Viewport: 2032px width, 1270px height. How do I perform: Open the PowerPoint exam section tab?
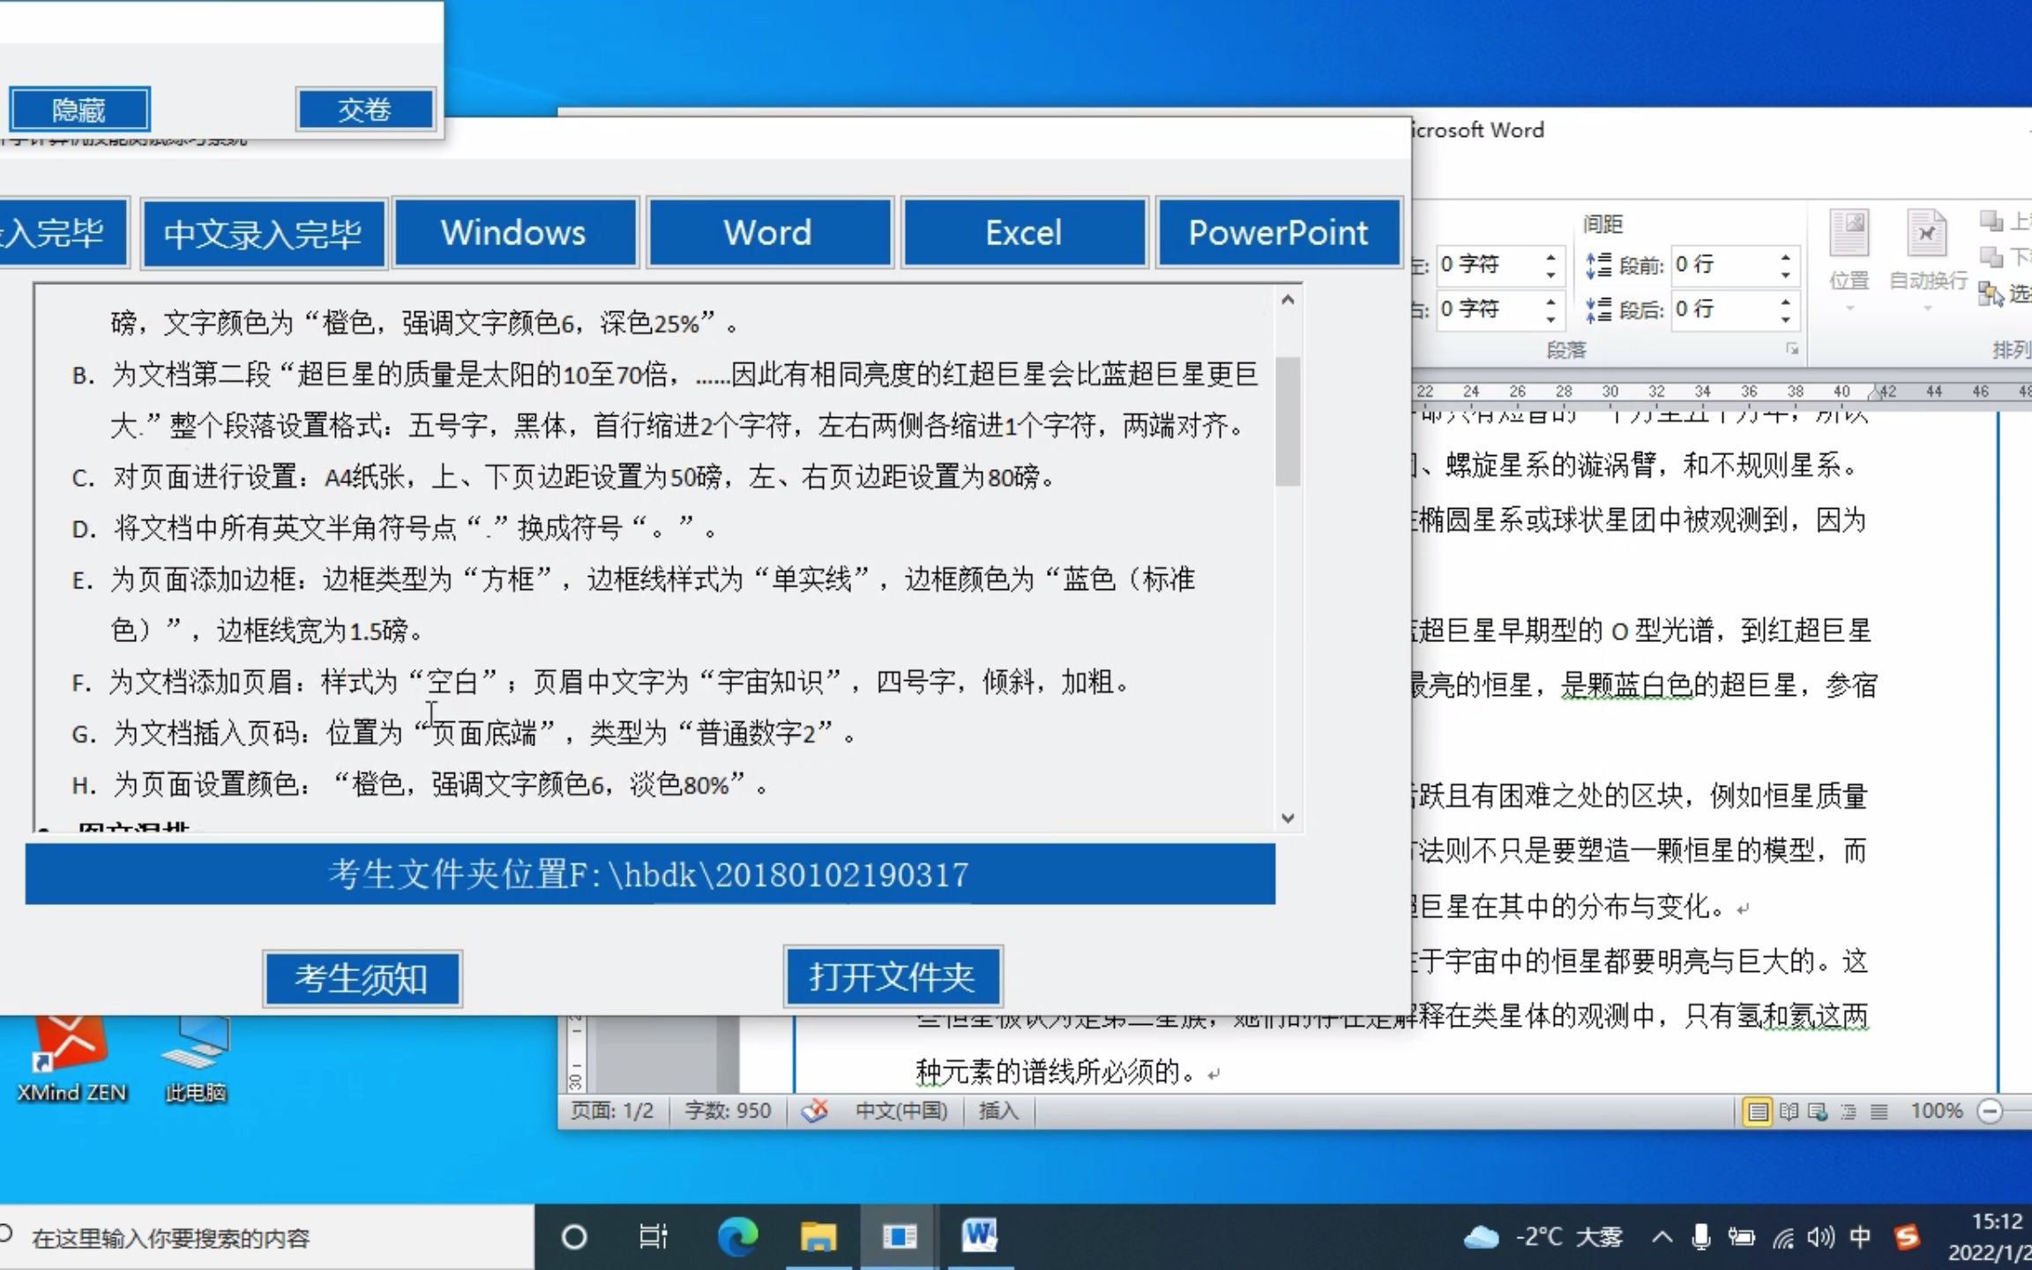pos(1278,233)
